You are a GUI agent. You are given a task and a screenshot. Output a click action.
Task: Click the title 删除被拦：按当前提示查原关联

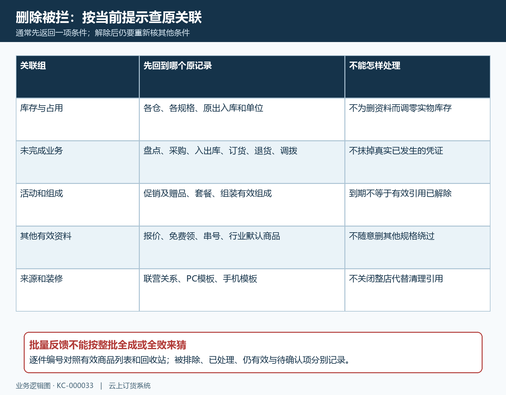pos(109,17)
